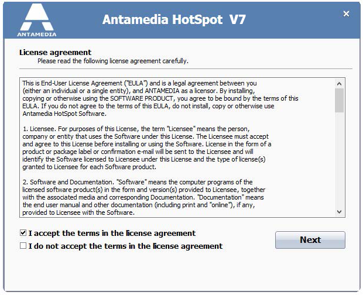Click the ANTAMEDIA wordmark beneath the logo
363x295 pixels.
(37, 35)
